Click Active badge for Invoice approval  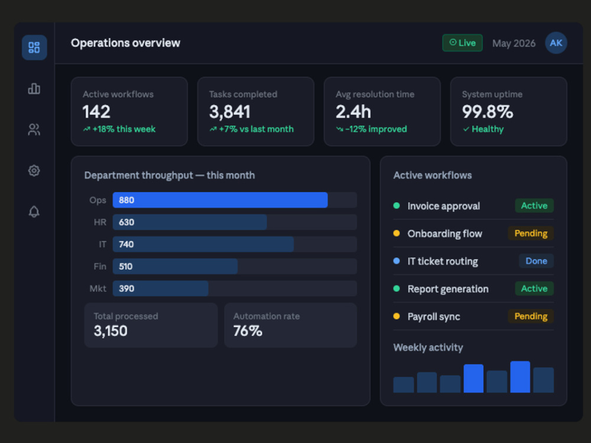[x=534, y=206]
